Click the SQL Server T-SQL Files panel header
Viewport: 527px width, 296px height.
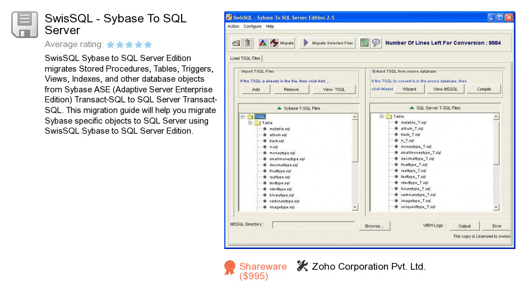click(435, 108)
